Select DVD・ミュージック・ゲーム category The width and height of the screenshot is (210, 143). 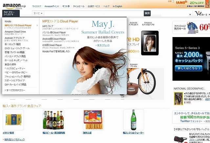(x=17, y=48)
